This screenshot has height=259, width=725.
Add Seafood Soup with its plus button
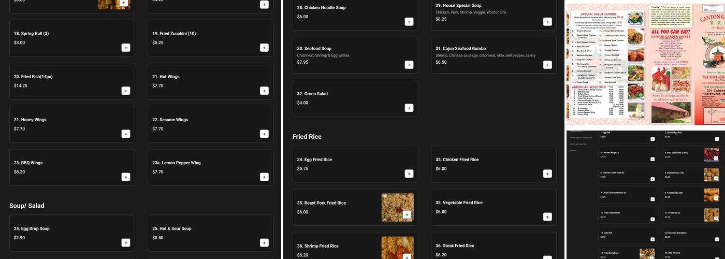point(409,65)
